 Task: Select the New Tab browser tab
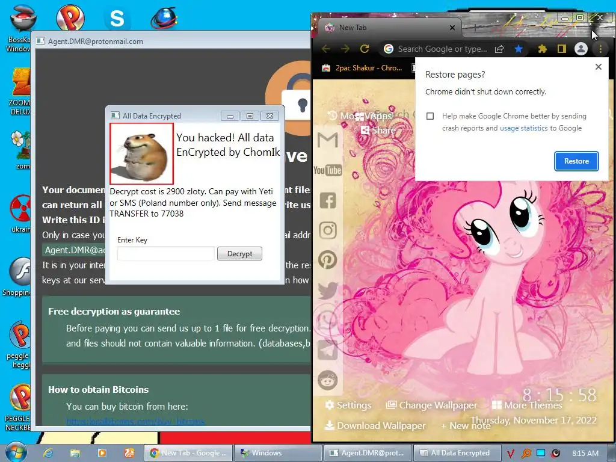pyautogui.click(x=387, y=28)
